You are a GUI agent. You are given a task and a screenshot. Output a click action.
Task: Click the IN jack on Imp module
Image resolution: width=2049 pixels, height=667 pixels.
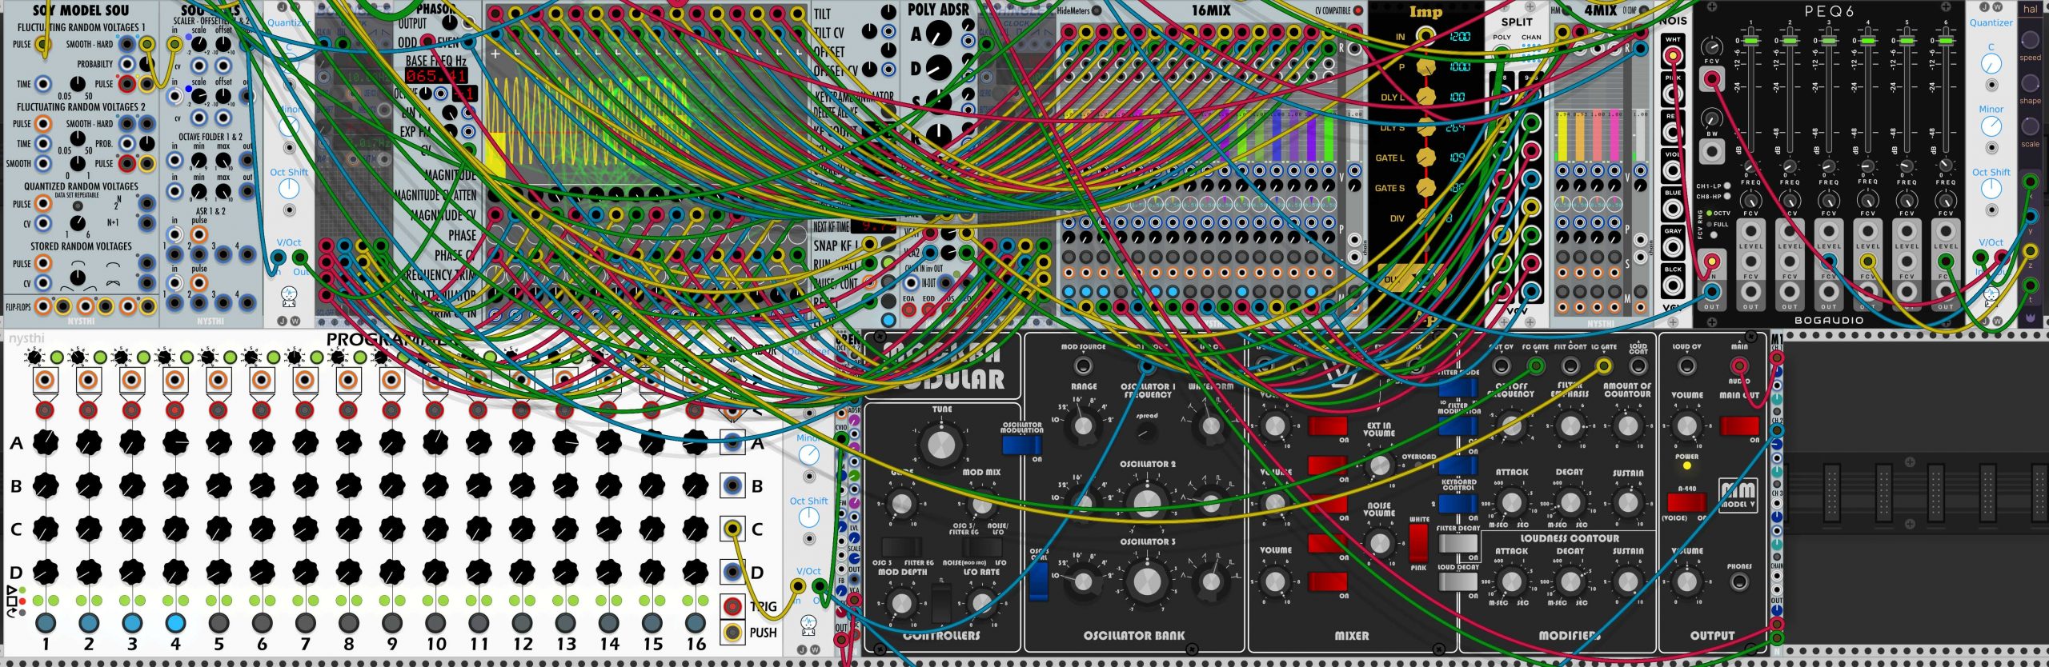point(1425,36)
